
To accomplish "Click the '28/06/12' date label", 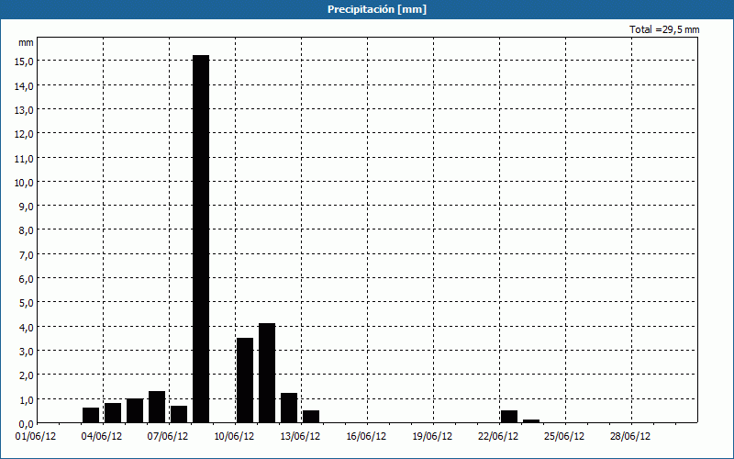I will pos(630,437).
